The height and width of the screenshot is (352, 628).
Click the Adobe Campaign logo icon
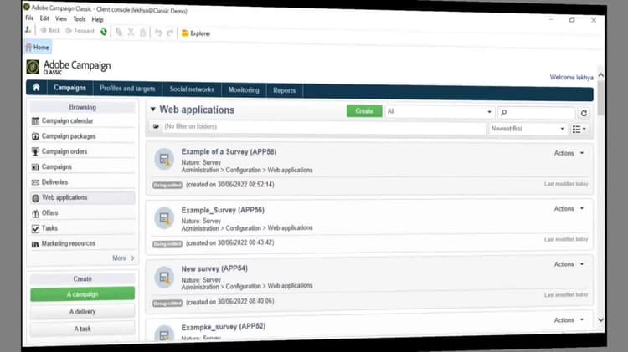tap(33, 67)
